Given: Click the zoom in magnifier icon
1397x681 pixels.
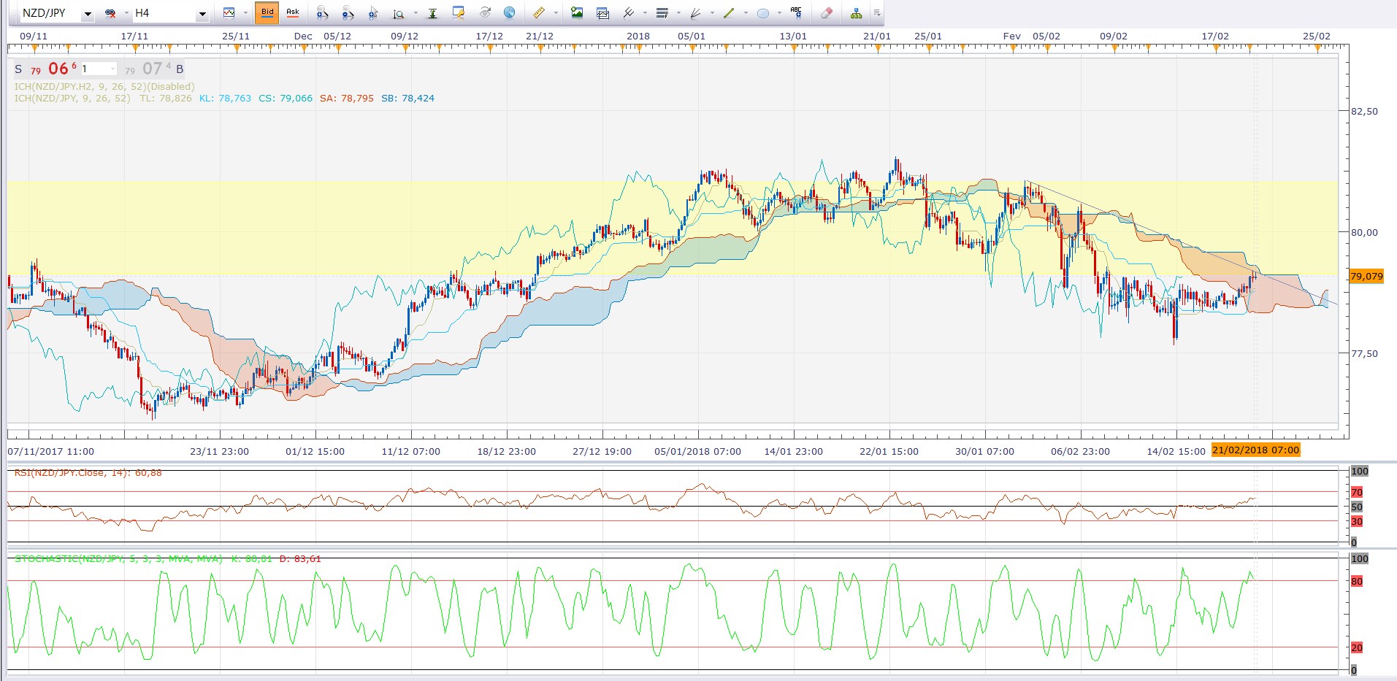Looking at the screenshot, I should click(x=322, y=13).
